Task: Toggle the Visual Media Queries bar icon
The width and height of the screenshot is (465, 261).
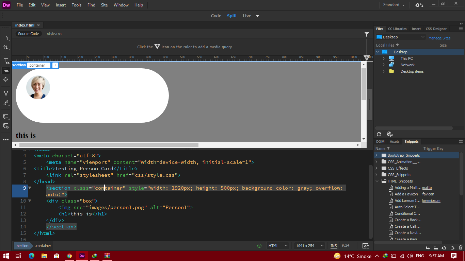Action: (6, 70)
